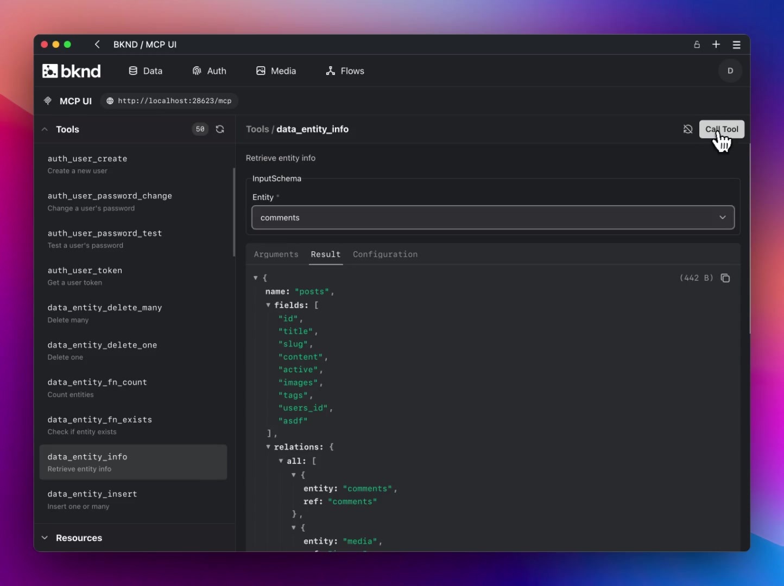Image resolution: width=784 pixels, height=586 pixels.
Task: Copy the JSON result to clipboard
Action: (x=725, y=278)
